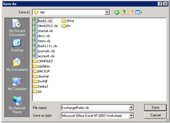
Task: Select the Journal folder
Action: (x=41, y=76)
